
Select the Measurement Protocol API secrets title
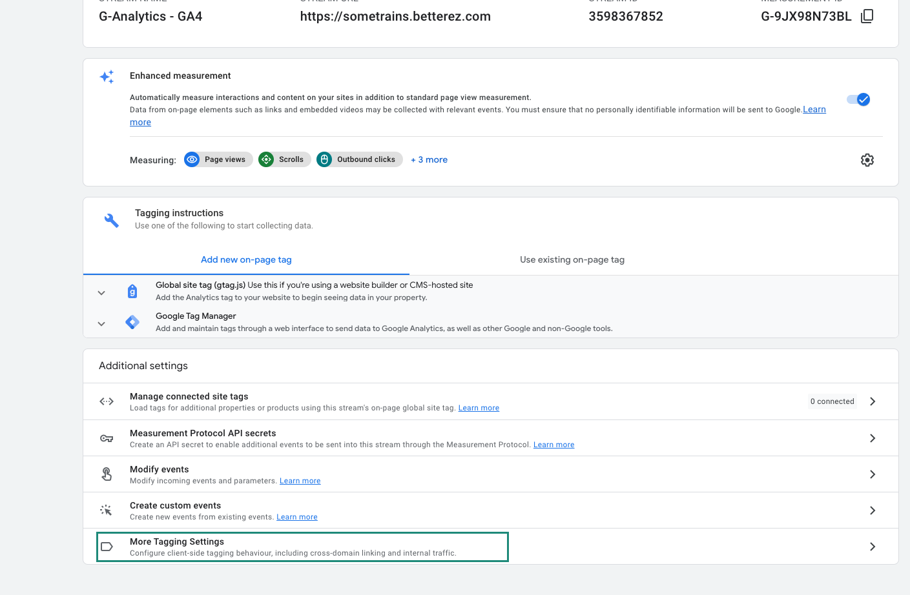(x=203, y=433)
